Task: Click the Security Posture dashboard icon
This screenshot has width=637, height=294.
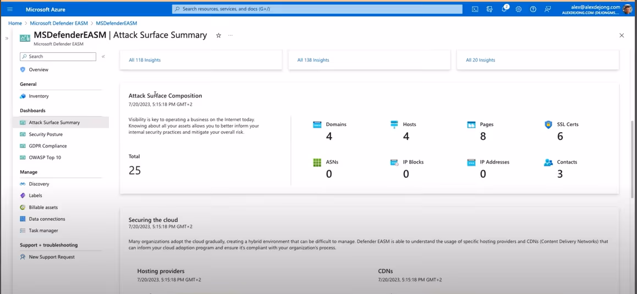Action: 23,134
